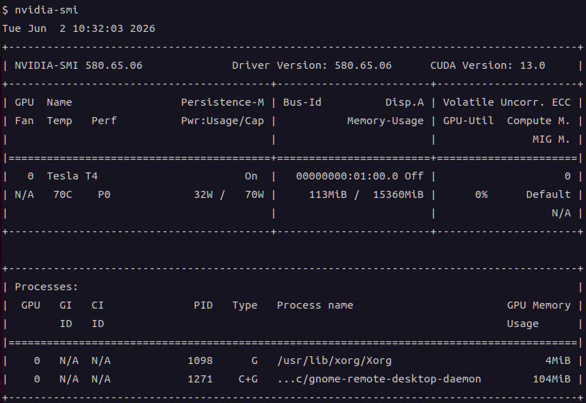
Task: Click 'NVIDIA-SMI 580.65.06' header text
Action: (x=78, y=66)
